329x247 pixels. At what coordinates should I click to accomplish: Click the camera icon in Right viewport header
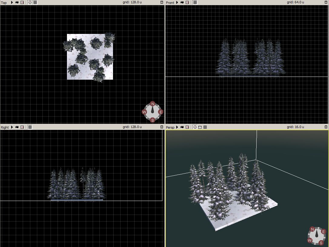[x=17, y=127]
